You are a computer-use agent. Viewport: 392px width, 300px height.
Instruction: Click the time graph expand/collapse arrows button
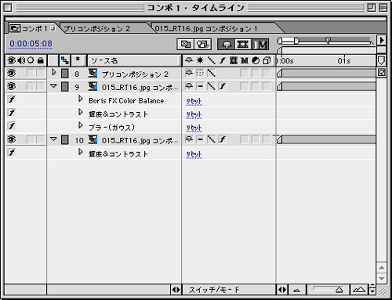point(282,290)
